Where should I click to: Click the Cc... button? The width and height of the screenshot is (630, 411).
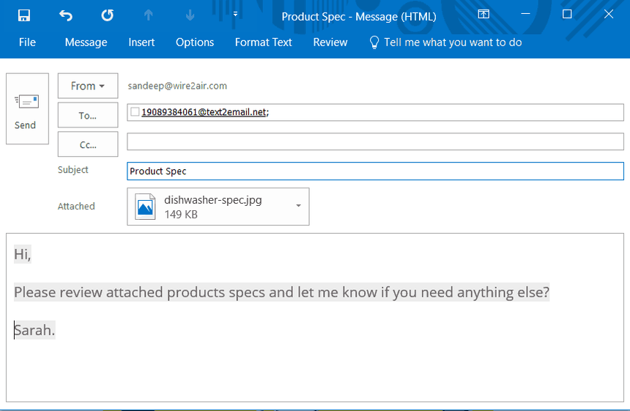[x=88, y=144]
